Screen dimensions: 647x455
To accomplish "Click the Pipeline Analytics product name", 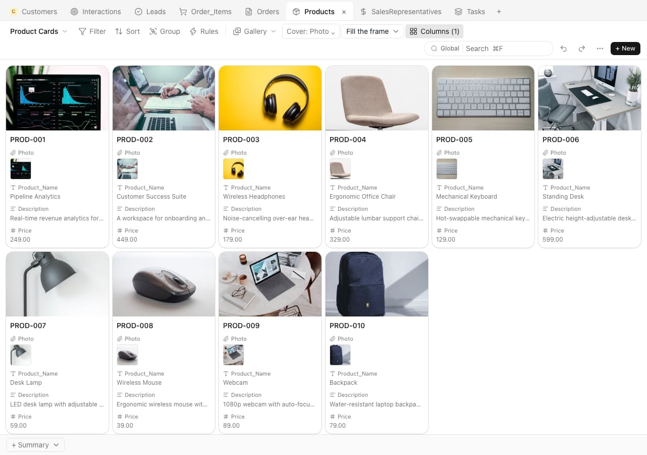I will 35,197.
